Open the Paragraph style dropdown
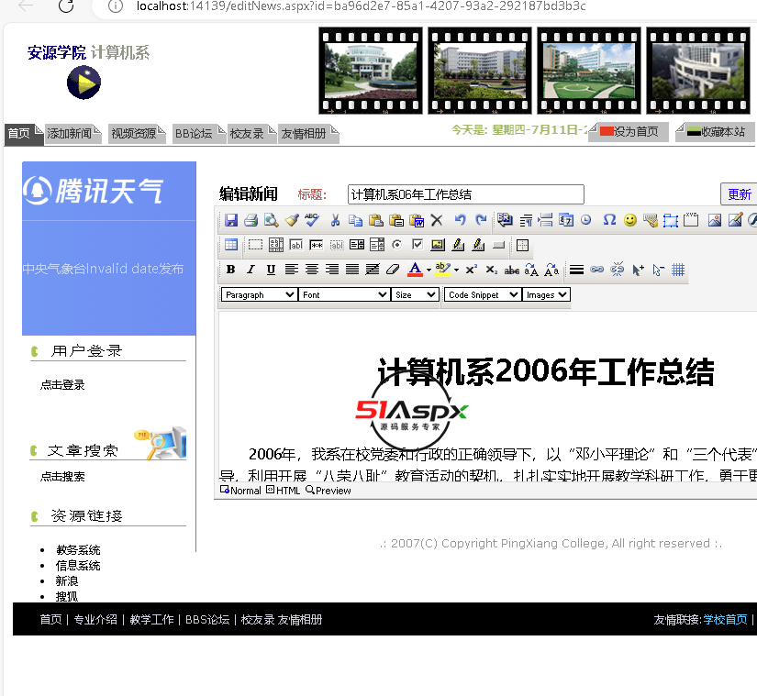This screenshot has height=696, width=757. click(x=259, y=294)
